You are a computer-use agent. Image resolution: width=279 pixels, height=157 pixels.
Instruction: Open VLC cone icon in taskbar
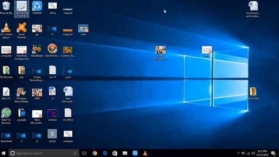tap(145, 153)
